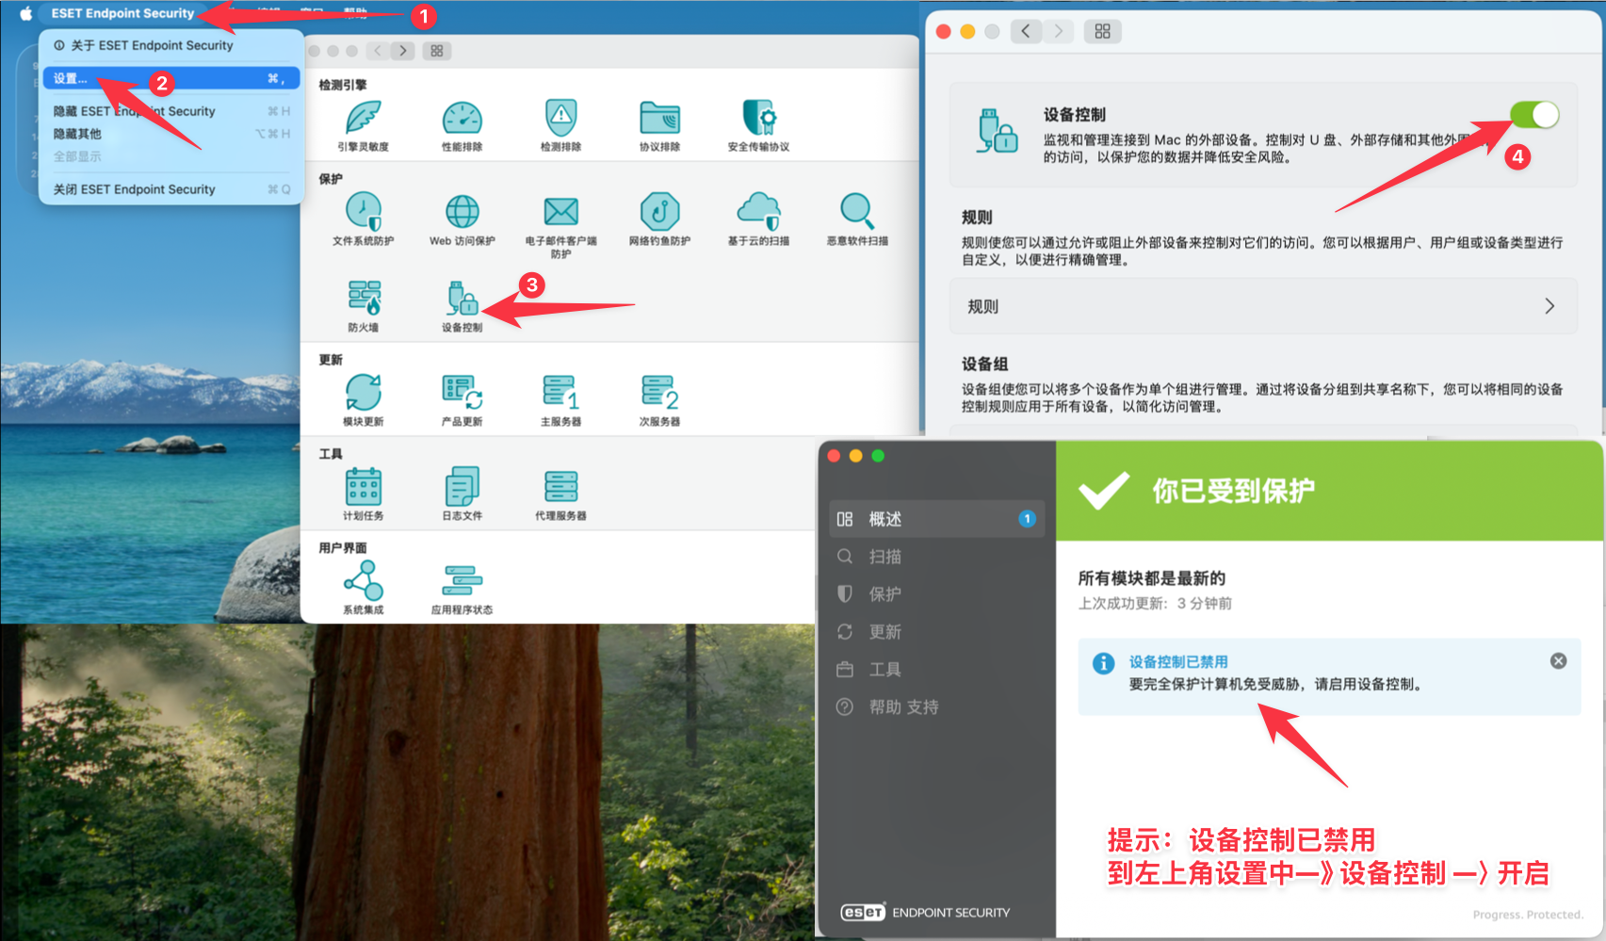Open 协议排除 protocol exclusions icon
The height and width of the screenshot is (941, 1606).
(660, 118)
